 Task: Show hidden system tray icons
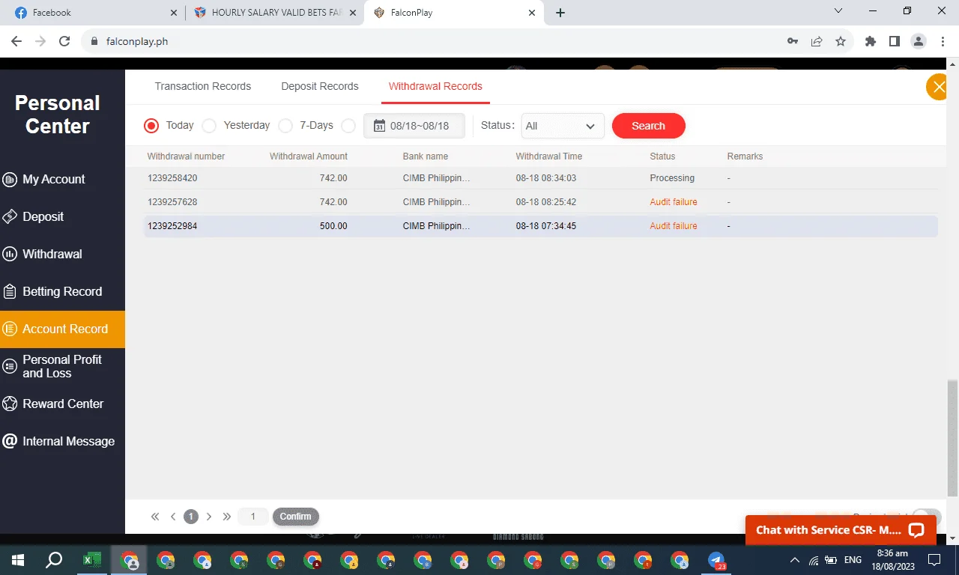[x=795, y=560]
